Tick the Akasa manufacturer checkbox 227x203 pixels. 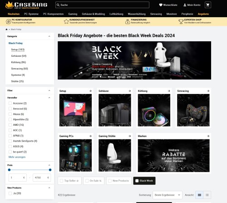[x=10, y=114]
